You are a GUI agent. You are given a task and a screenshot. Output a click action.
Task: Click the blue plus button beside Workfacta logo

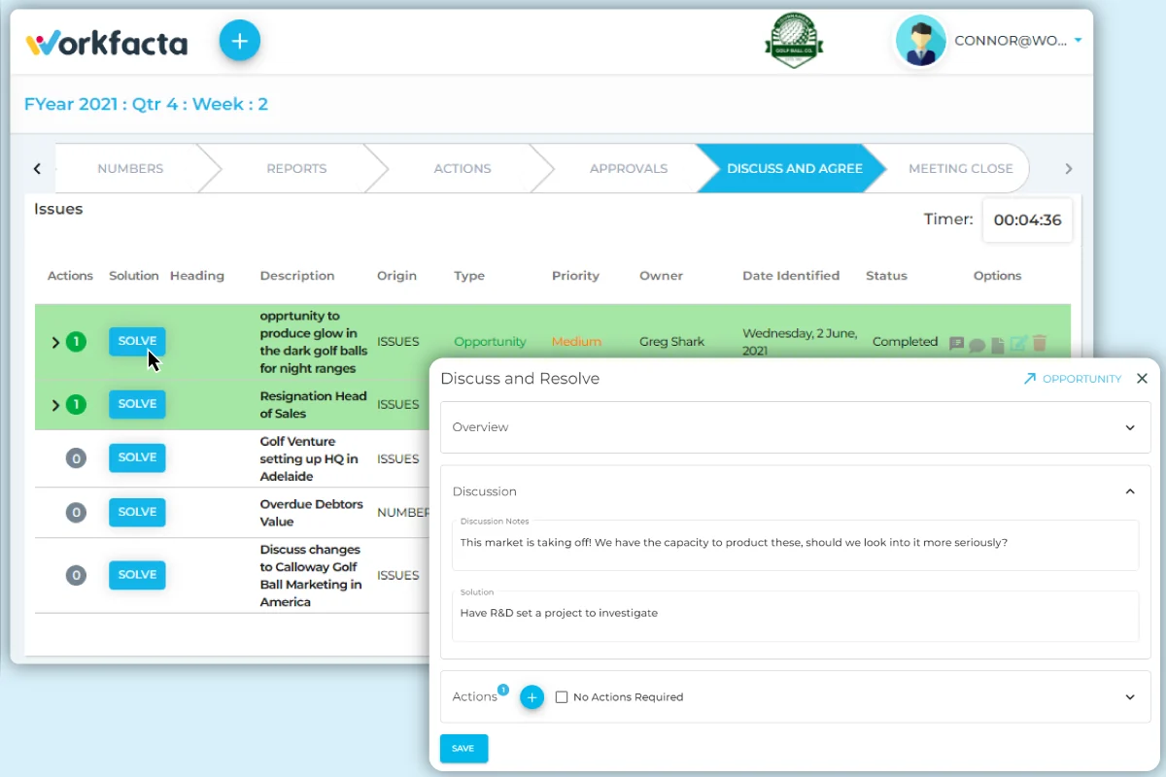240,41
